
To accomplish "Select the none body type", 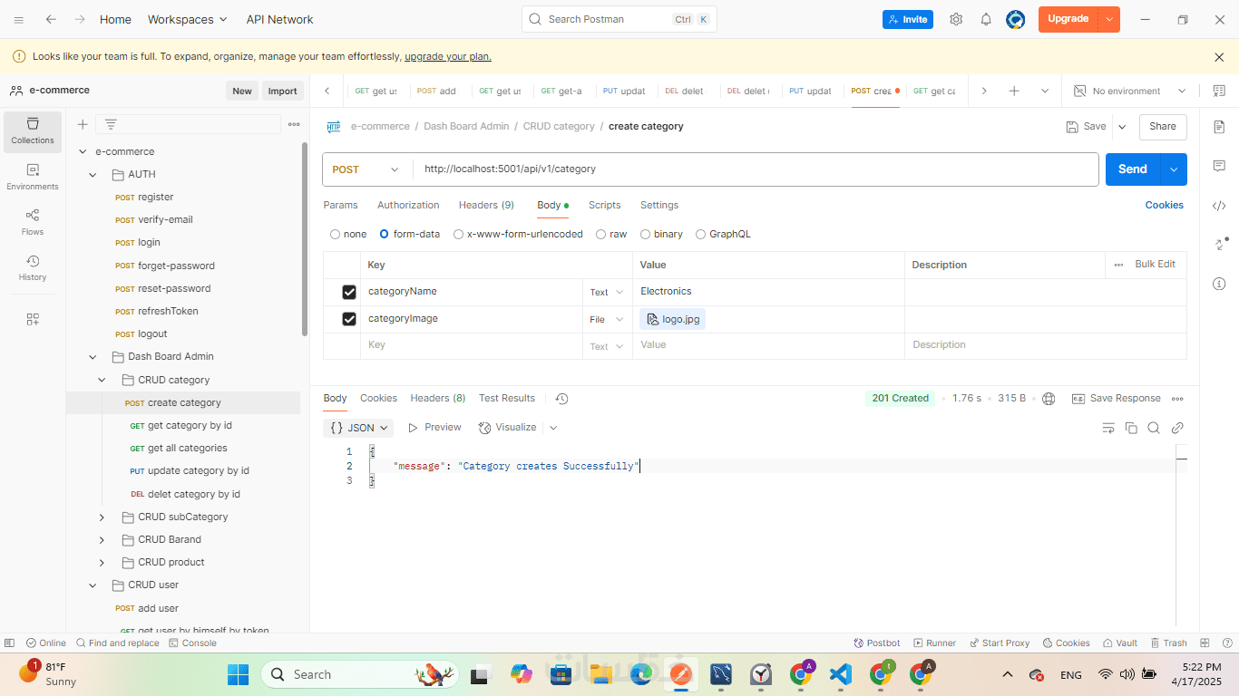I will click(348, 234).
